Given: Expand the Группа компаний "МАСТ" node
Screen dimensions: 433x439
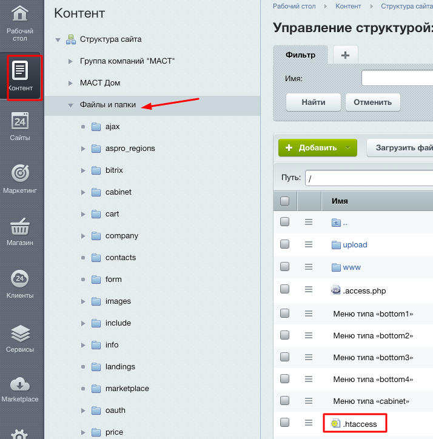Looking at the screenshot, I should pos(70,61).
